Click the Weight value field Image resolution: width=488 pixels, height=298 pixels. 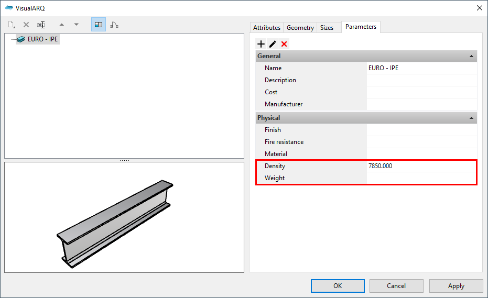(421, 178)
